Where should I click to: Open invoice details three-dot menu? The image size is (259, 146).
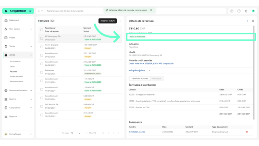point(248,21)
